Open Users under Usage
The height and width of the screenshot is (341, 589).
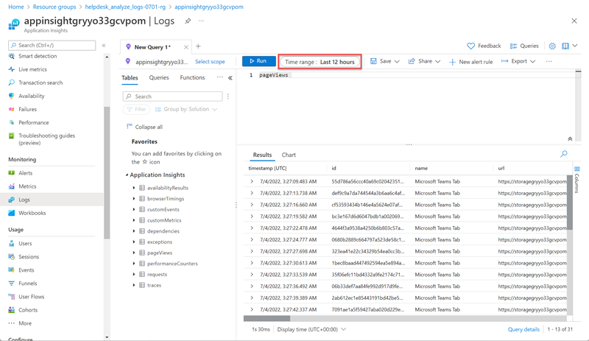pos(25,244)
